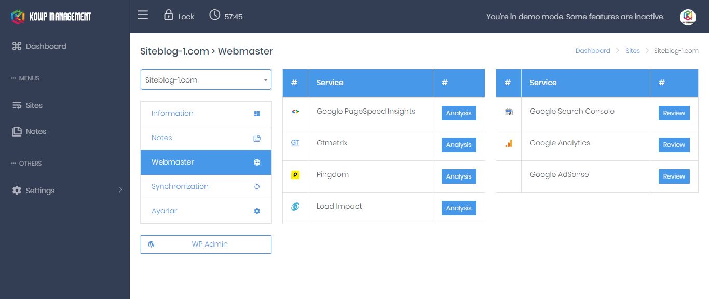Click the Webmaster globe icon

(x=257, y=162)
